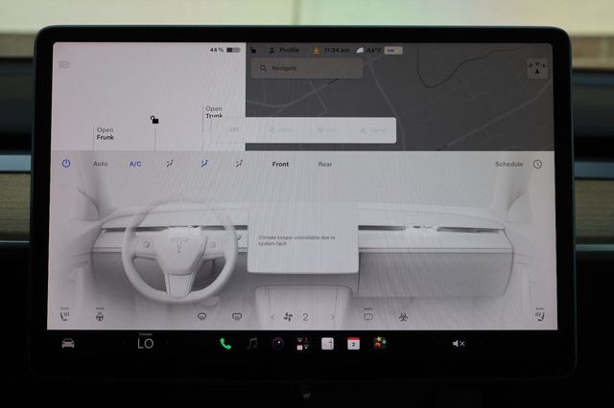Open the climate Schedule
Screen dimensions: 614x408
point(508,164)
